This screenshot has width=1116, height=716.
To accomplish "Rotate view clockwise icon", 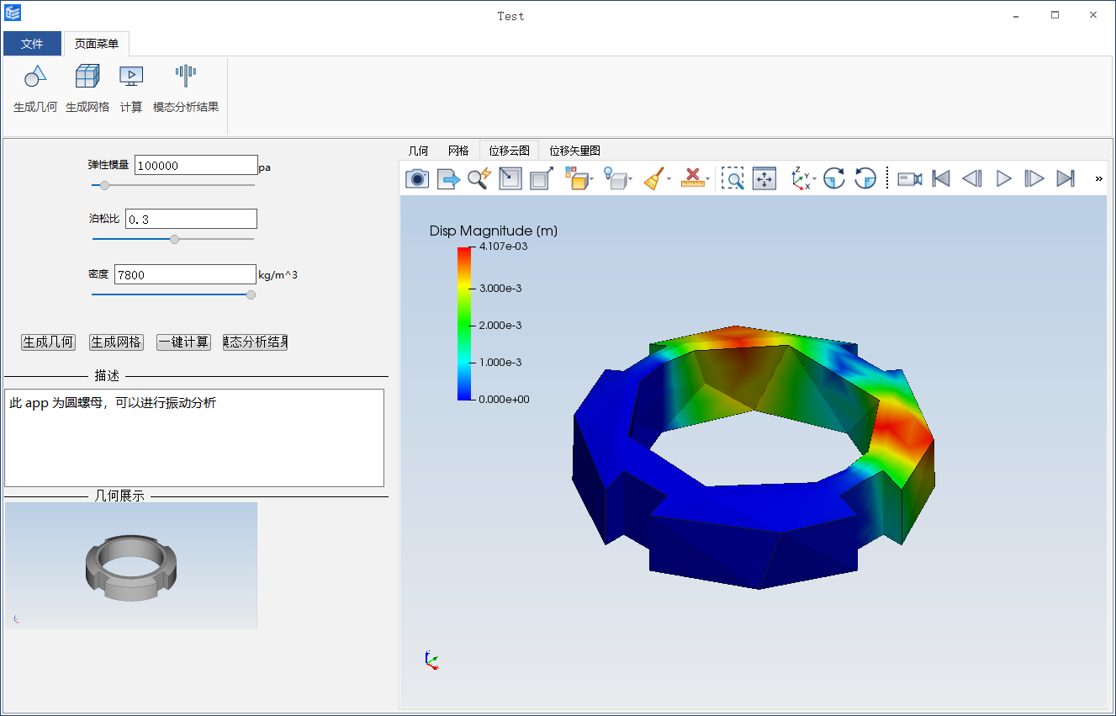I will 833,178.
